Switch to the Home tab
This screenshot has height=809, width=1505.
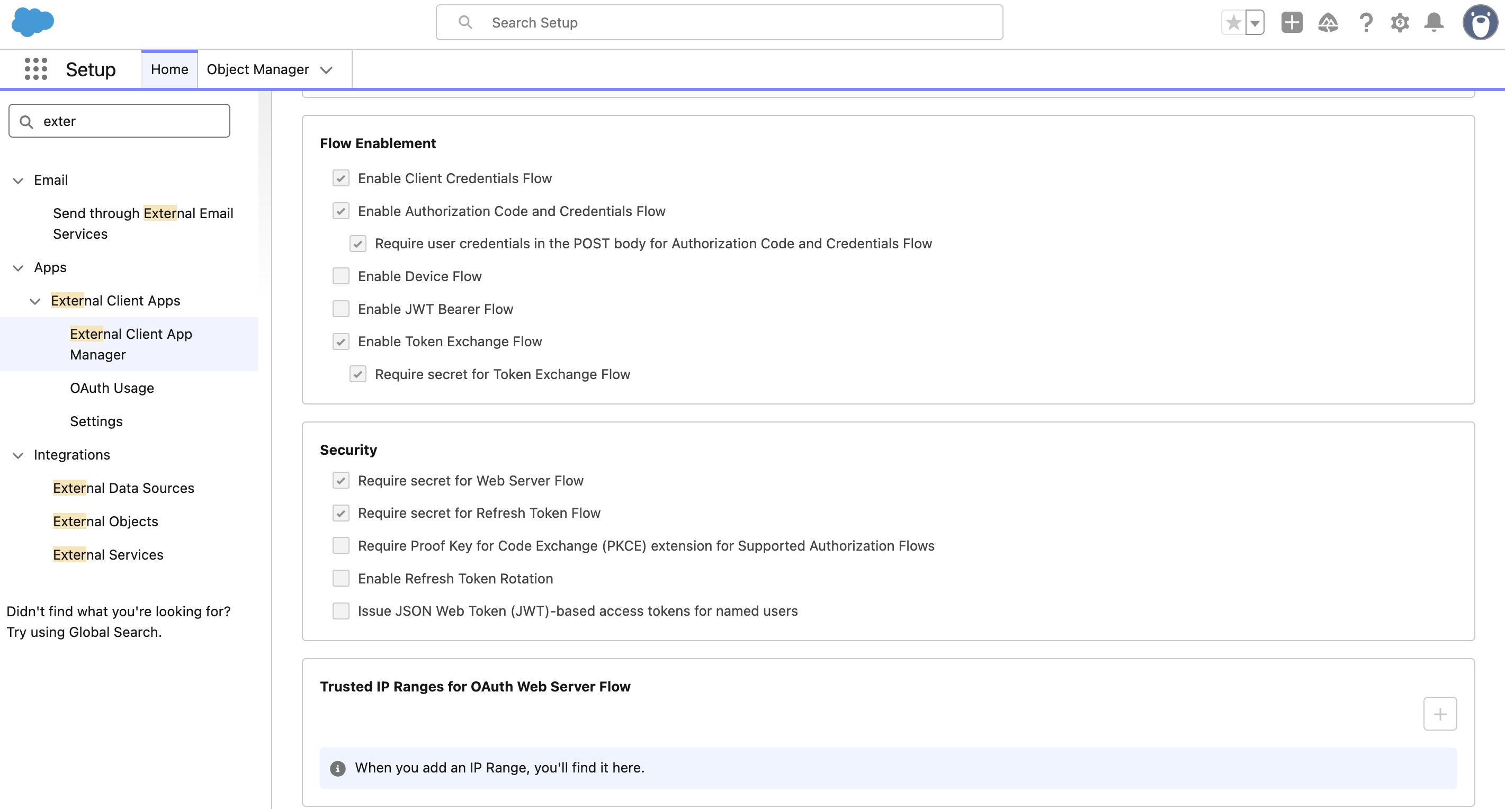tap(169, 69)
